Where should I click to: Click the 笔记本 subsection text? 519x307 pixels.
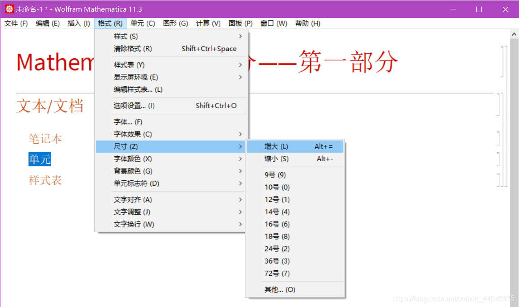[45, 139]
